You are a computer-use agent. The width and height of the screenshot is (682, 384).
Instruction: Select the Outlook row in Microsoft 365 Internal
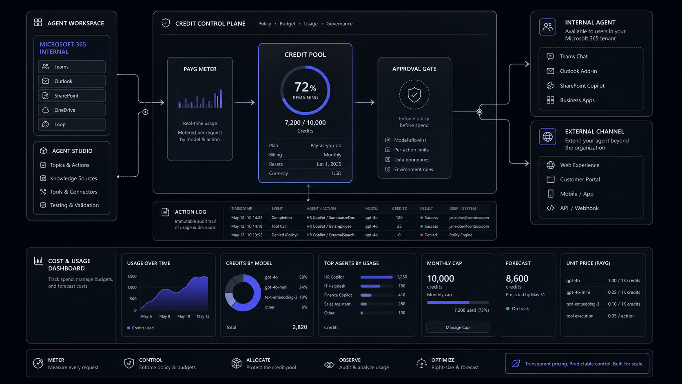[x=72, y=81]
